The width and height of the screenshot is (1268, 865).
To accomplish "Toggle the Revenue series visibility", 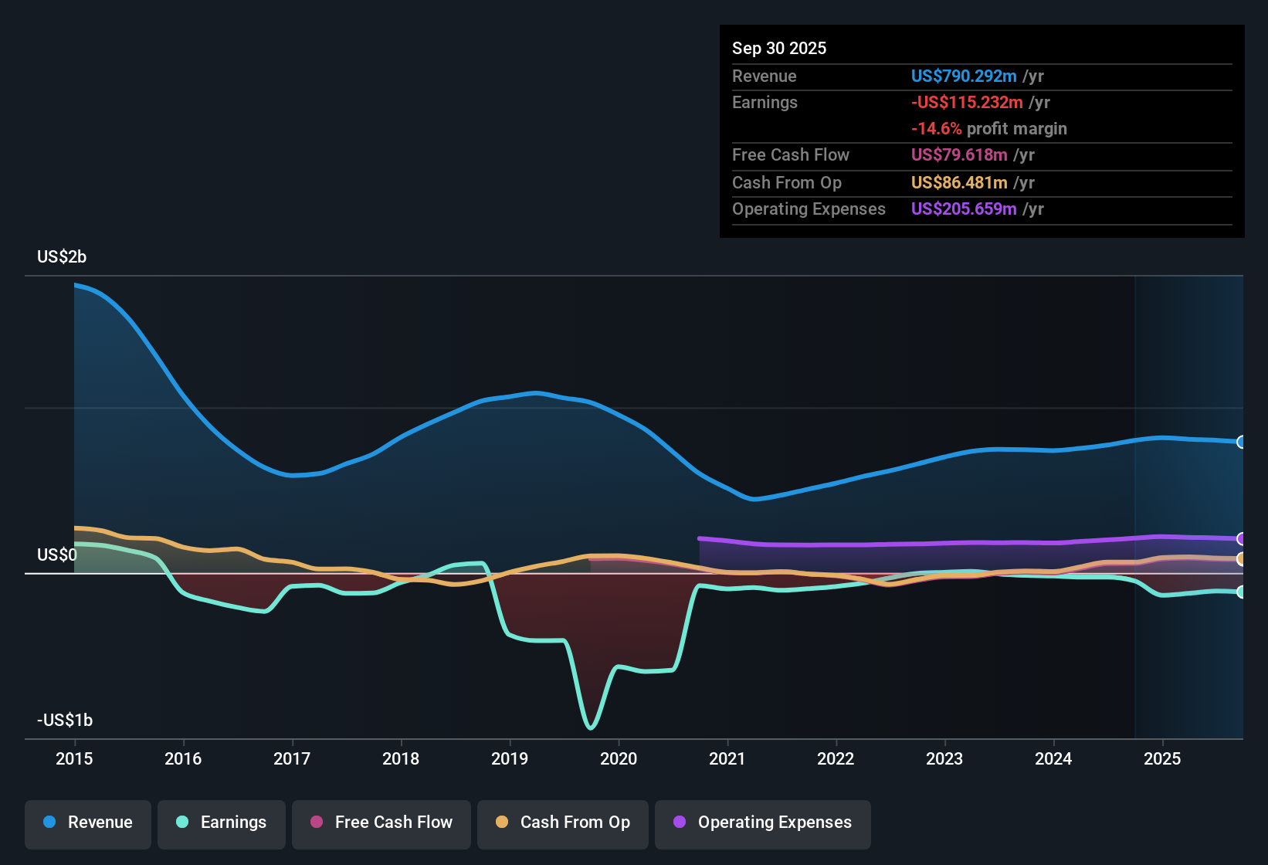I will click(87, 823).
